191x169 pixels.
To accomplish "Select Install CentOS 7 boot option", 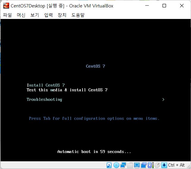I will [46, 85].
